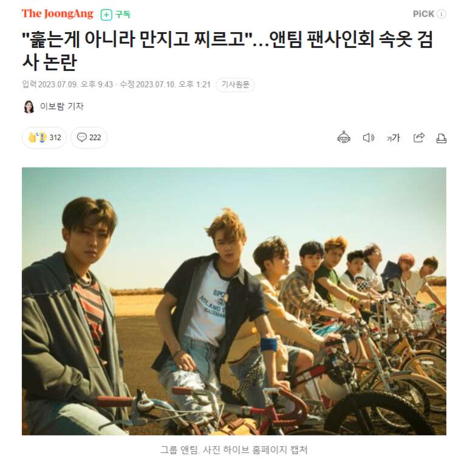Click the group photo on bicycles
470x459 pixels.
point(234,301)
